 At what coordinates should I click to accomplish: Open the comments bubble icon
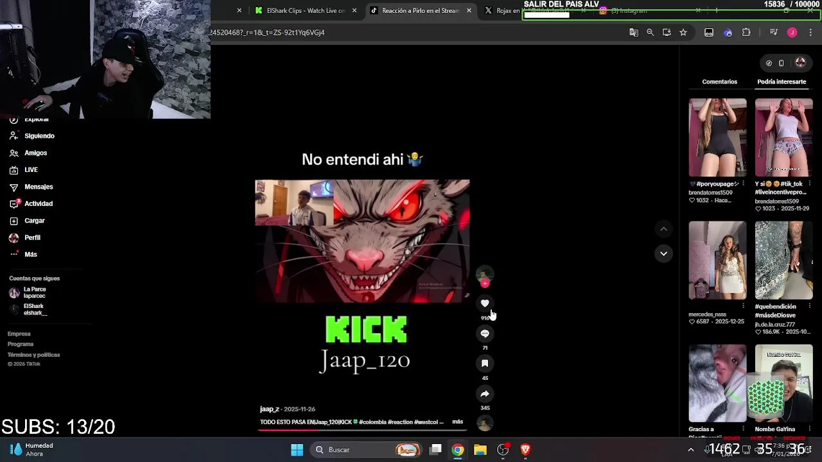coord(485,334)
